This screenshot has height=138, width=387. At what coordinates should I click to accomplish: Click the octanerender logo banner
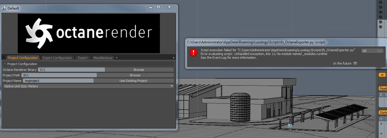(89, 34)
